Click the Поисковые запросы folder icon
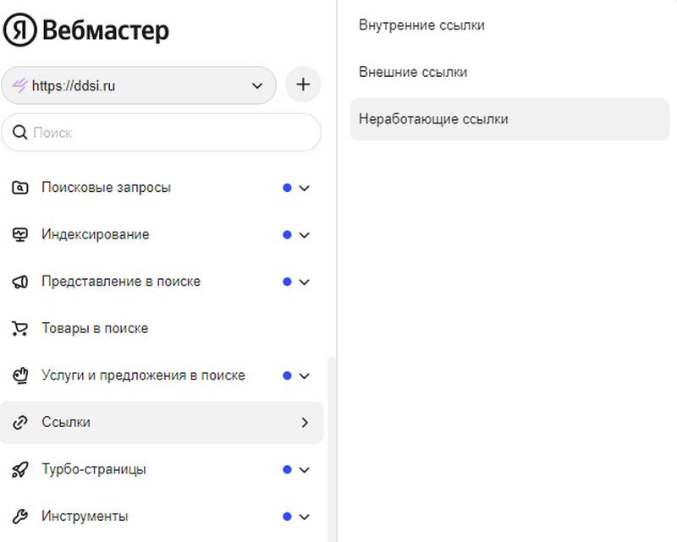The image size is (677, 542). 19,188
